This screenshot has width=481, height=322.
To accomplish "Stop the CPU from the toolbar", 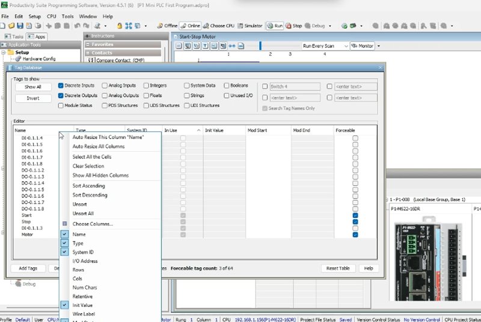I will 294,26.
